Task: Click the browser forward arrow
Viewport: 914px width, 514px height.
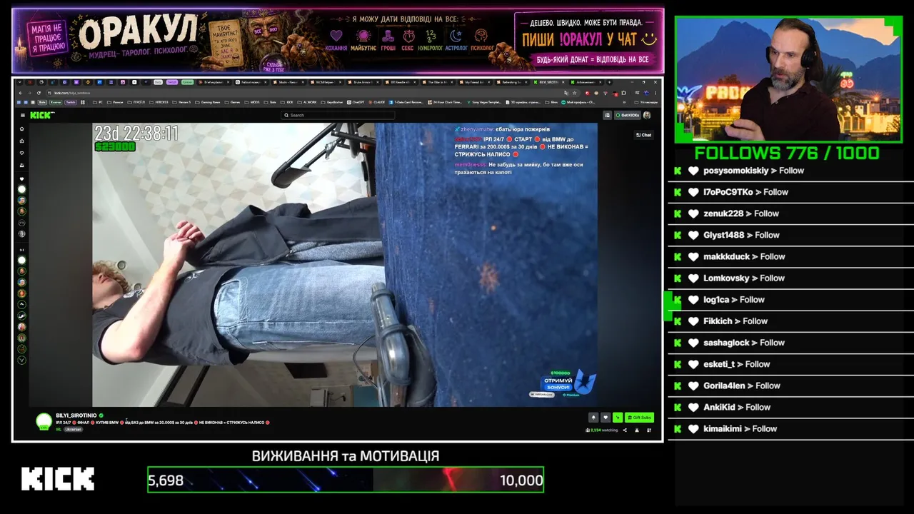Action: (29, 93)
